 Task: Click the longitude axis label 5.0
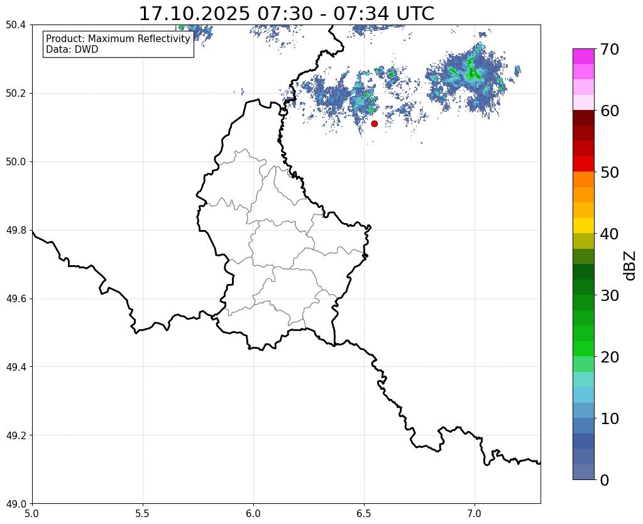(32, 513)
